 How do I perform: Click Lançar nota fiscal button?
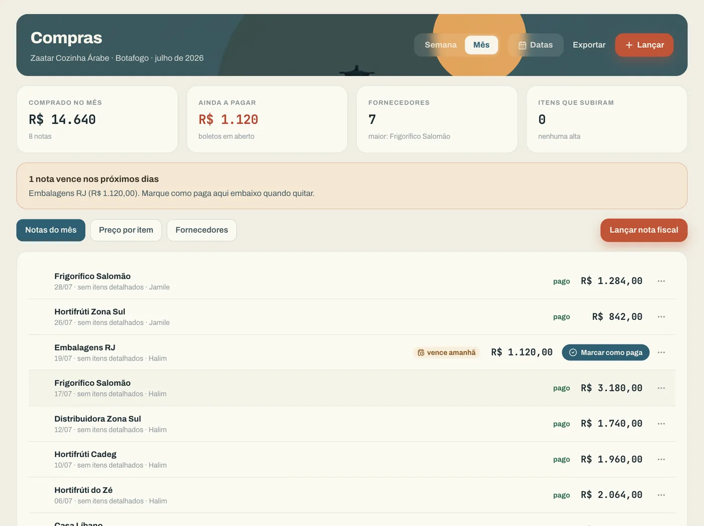coord(644,230)
